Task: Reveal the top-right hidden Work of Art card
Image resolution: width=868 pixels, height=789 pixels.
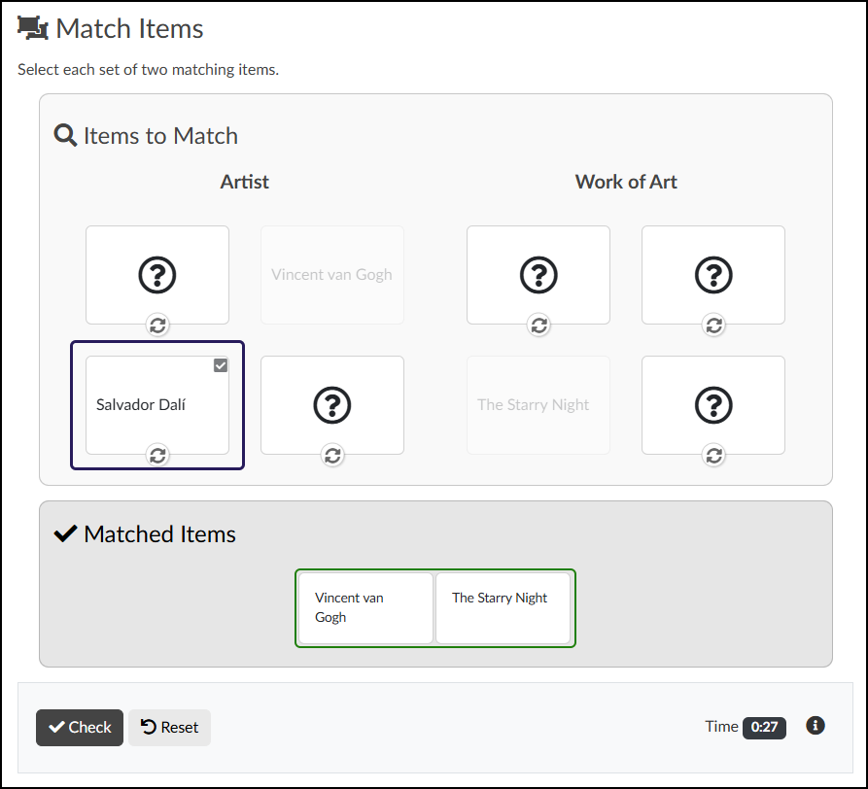Action: pyautogui.click(x=713, y=274)
